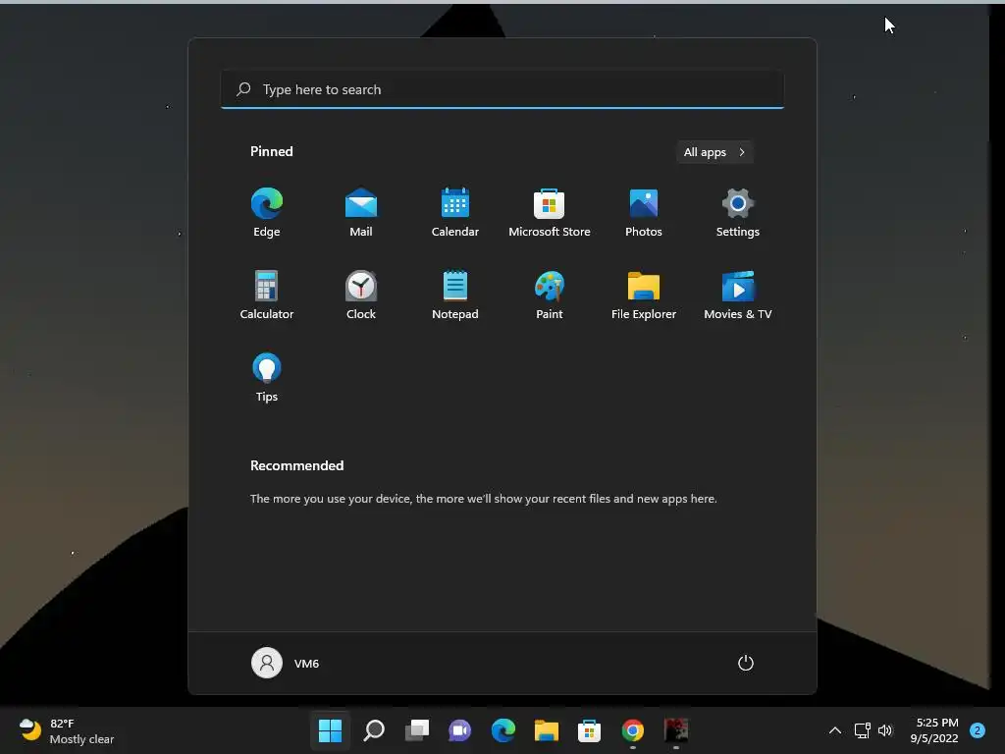Open File Explorer from the taskbar
1005x754 pixels.
point(546,730)
